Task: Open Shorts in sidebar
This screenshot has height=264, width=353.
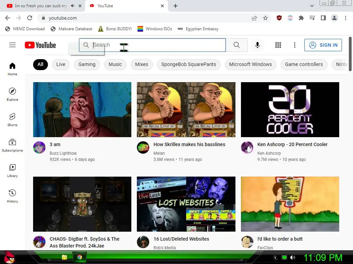Action: [12, 120]
